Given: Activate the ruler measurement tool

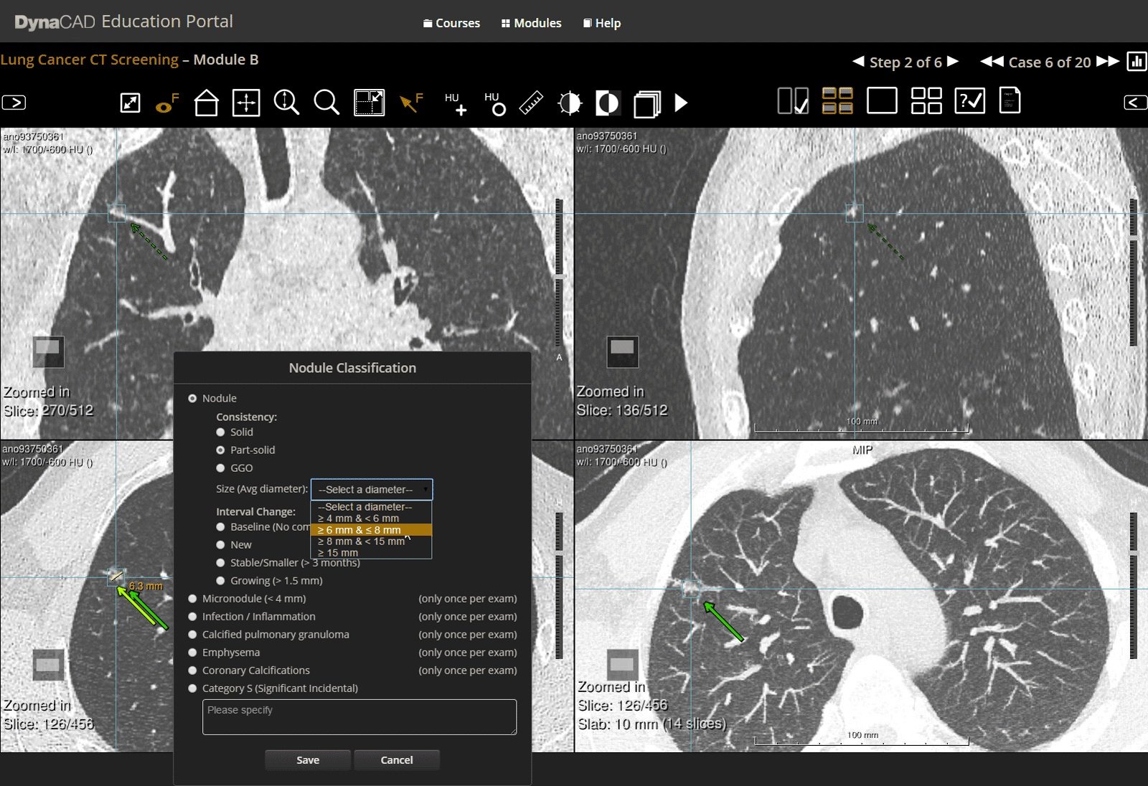Looking at the screenshot, I should point(531,103).
